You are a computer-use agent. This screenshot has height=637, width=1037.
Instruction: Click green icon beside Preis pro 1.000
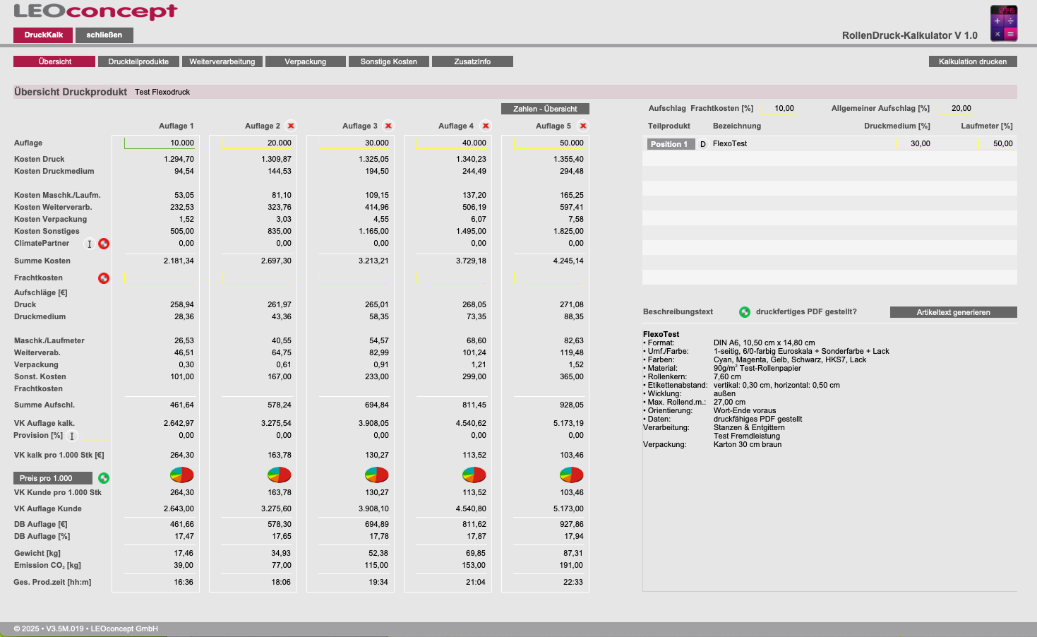point(104,478)
